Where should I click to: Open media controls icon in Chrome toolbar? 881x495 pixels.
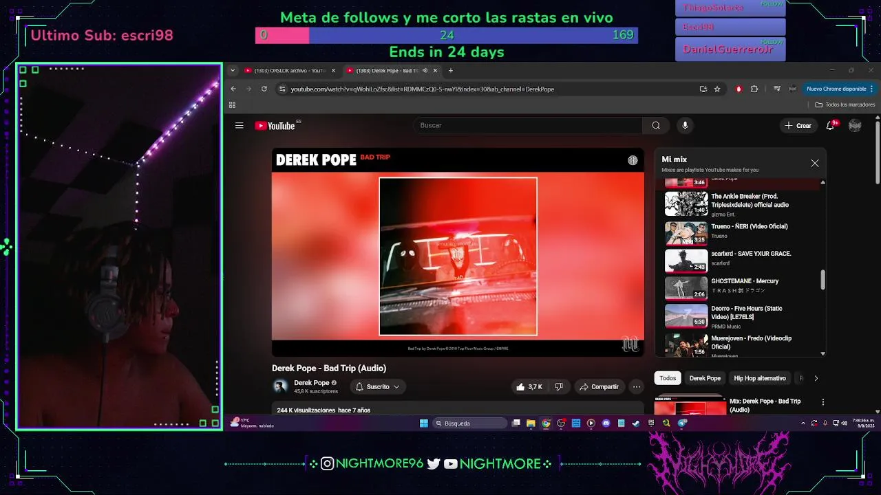pos(777,89)
